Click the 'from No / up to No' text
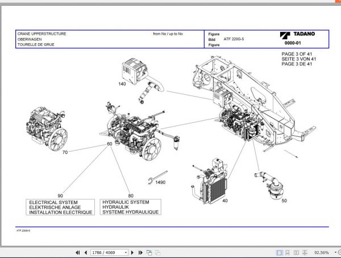Image resolution: width=341 pixels, height=258 pixels. 168,34
